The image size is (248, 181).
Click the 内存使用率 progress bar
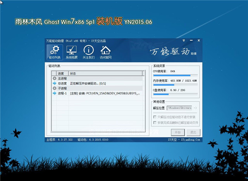pos(176,85)
